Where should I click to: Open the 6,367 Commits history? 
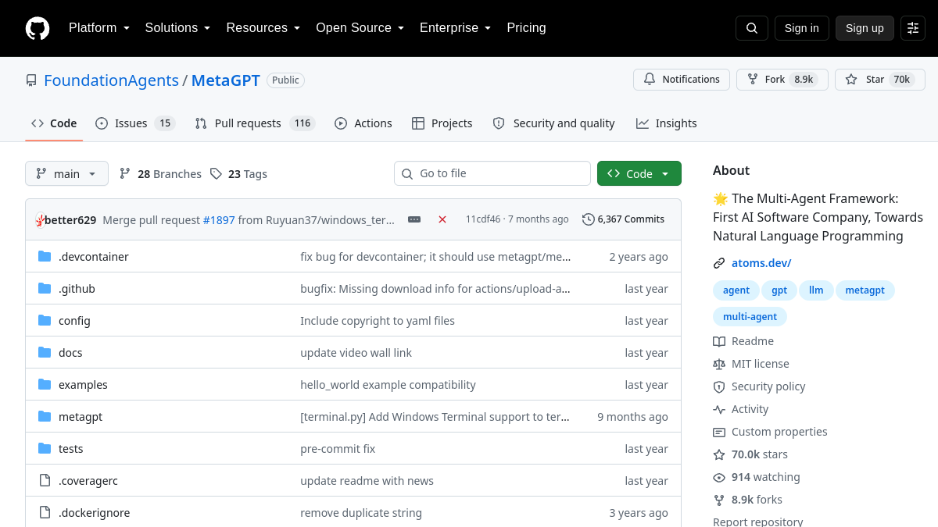(x=624, y=219)
